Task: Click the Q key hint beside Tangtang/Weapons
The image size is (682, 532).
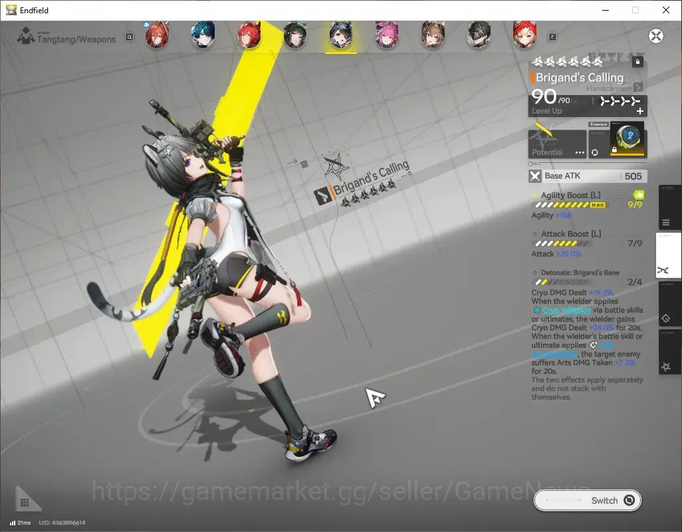Action: pos(130,37)
